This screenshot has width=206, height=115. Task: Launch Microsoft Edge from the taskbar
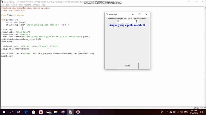26,112
